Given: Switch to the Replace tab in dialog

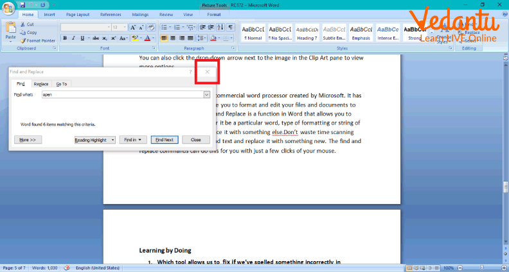Looking at the screenshot, I should click(41, 84).
